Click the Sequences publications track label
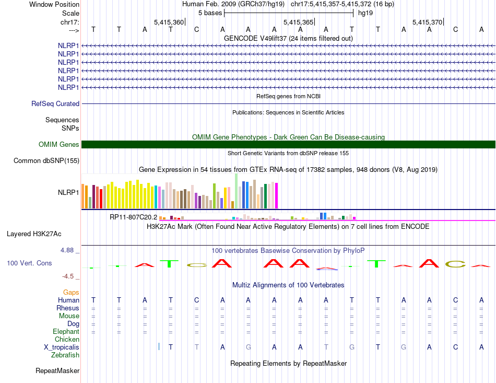 [x=62, y=120]
